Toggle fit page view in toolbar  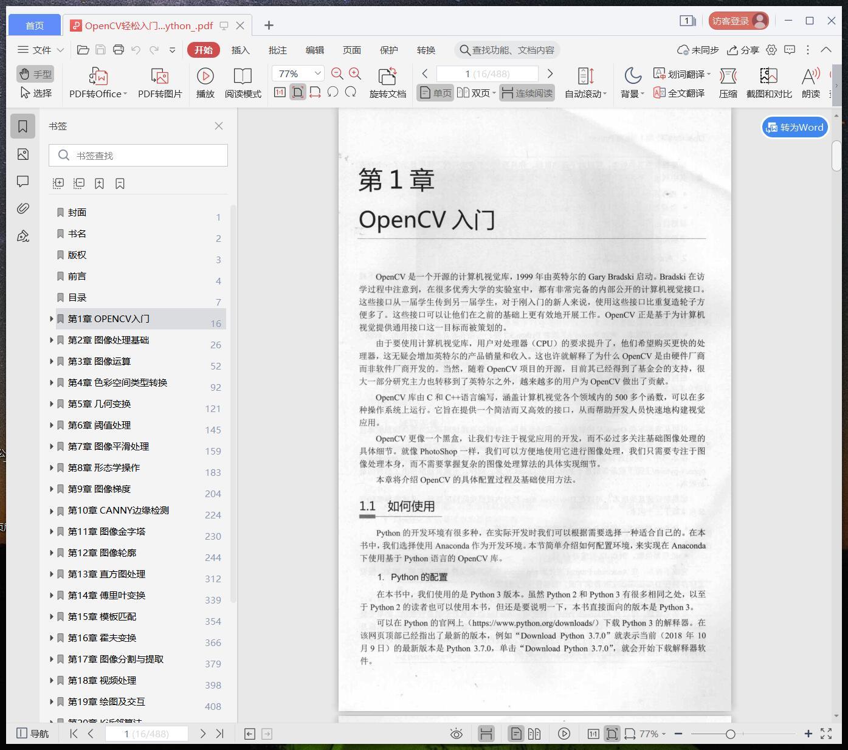298,92
